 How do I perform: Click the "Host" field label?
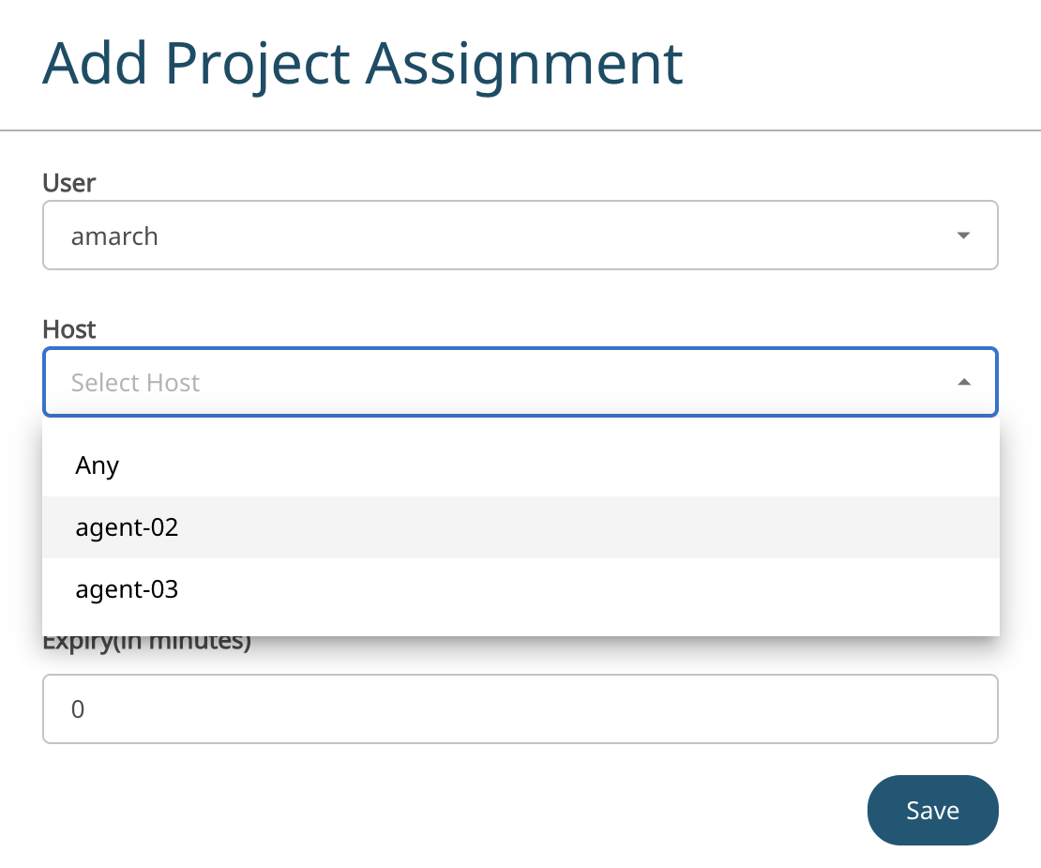click(x=69, y=329)
